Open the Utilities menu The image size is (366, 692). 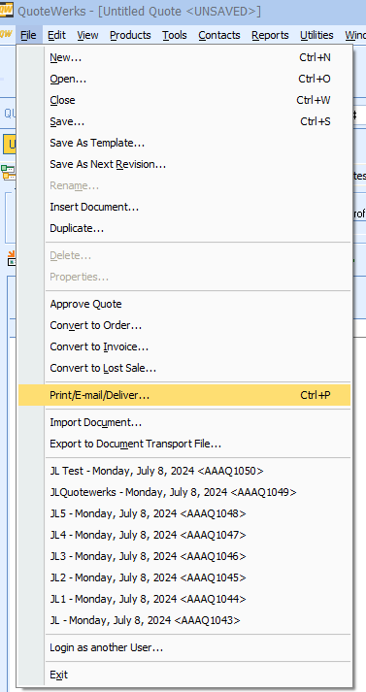(x=316, y=35)
